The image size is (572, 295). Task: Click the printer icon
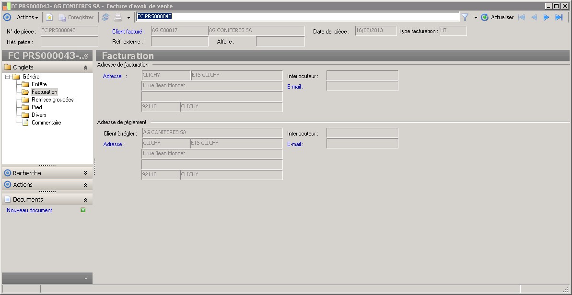118,17
